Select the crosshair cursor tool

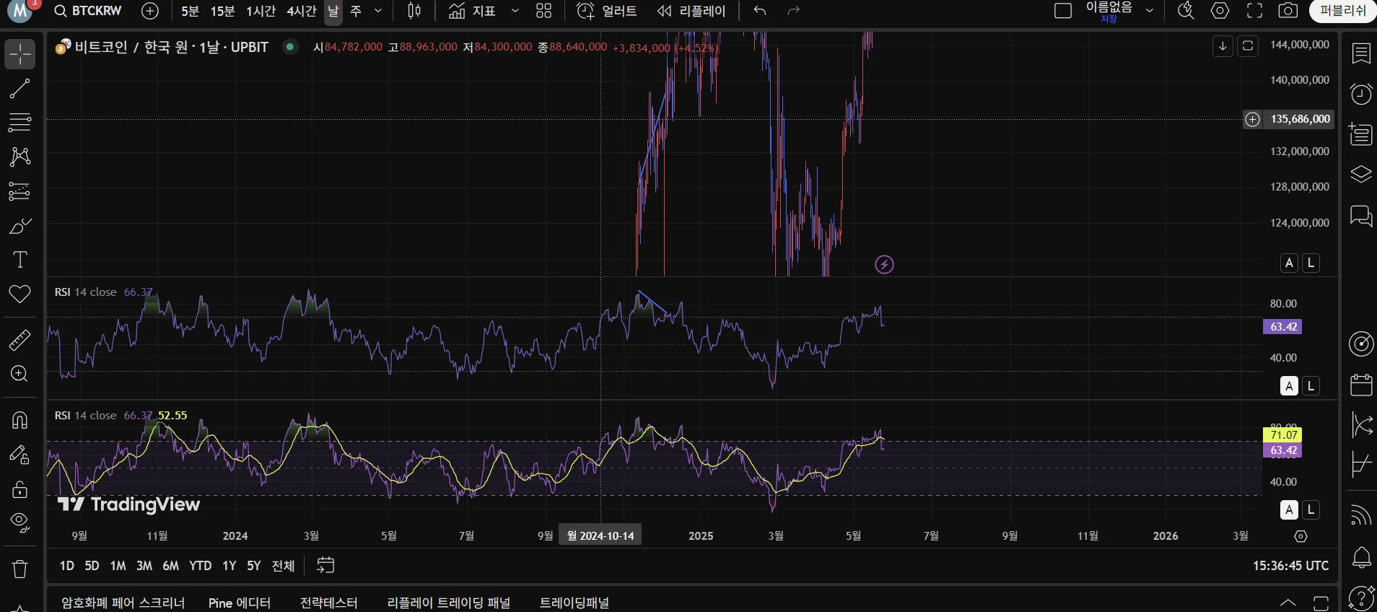click(x=19, y=54)
